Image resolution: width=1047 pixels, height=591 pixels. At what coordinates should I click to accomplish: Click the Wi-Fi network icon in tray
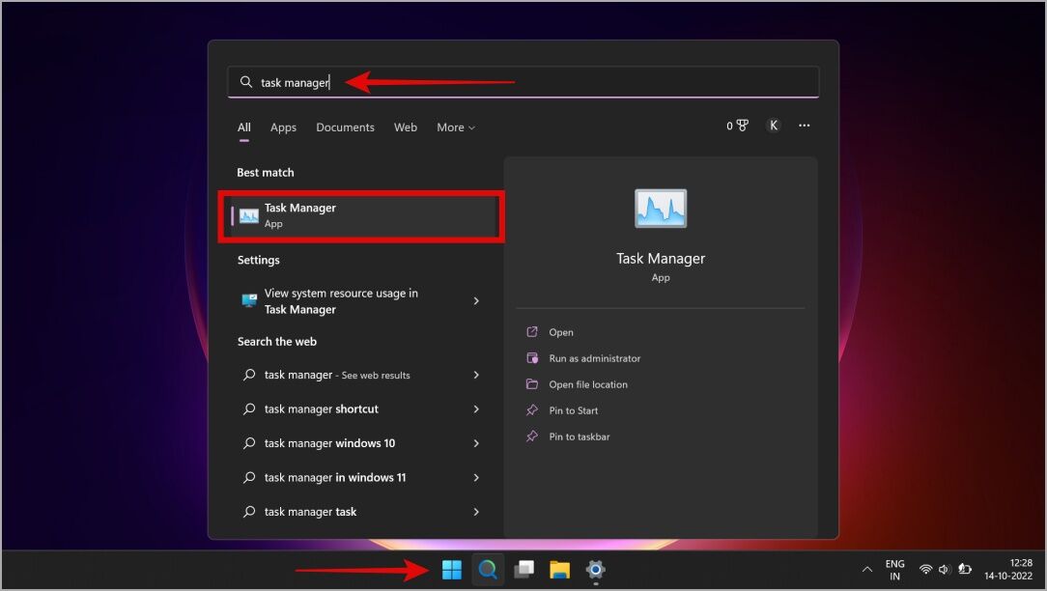tap(925, 570)
